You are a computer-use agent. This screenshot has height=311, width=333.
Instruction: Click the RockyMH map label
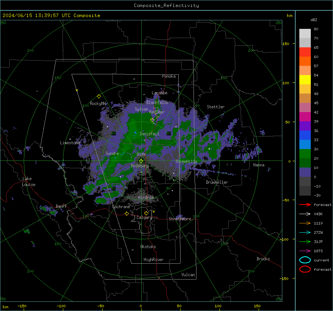pos(98,104)
